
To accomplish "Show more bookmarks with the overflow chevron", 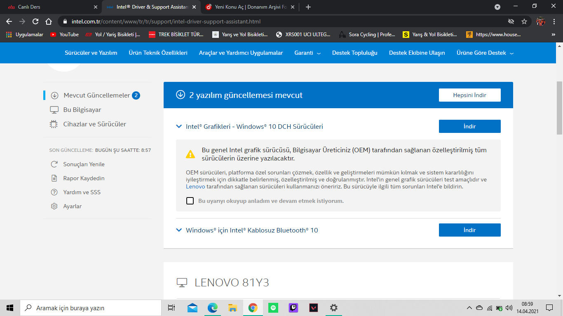I will pos(553,35).
